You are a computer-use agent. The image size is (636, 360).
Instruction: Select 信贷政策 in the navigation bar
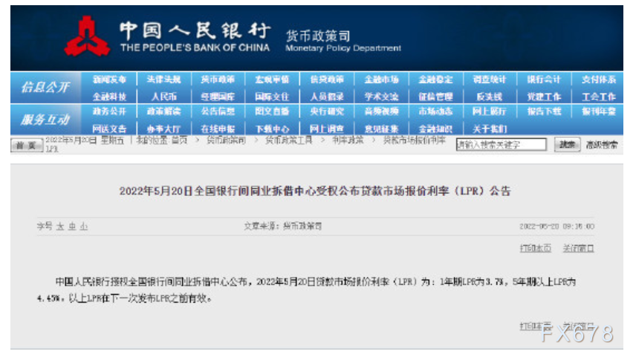(x=327, y=79)
